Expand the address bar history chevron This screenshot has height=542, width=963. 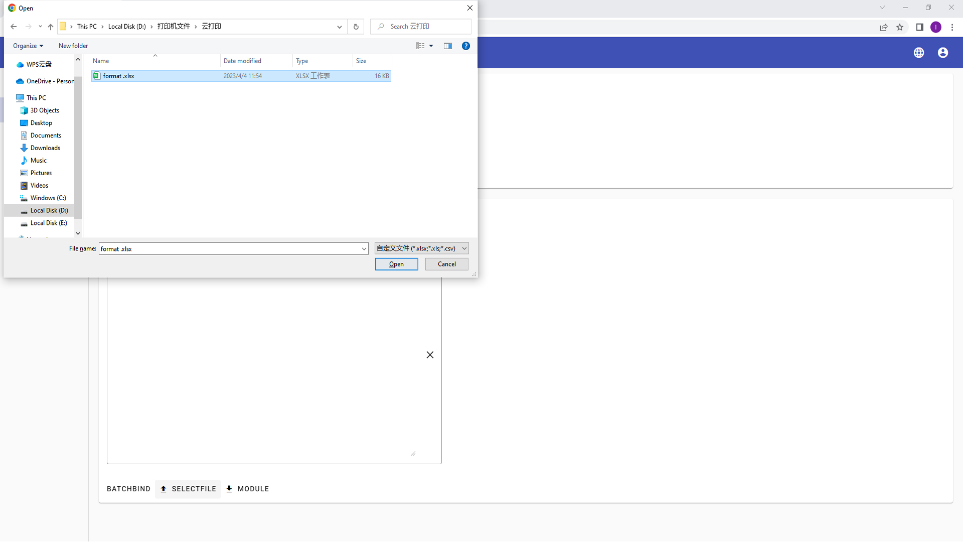340,27
